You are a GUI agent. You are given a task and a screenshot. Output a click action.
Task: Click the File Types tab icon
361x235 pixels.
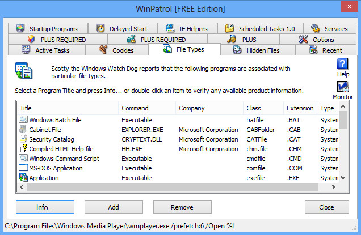167,49
